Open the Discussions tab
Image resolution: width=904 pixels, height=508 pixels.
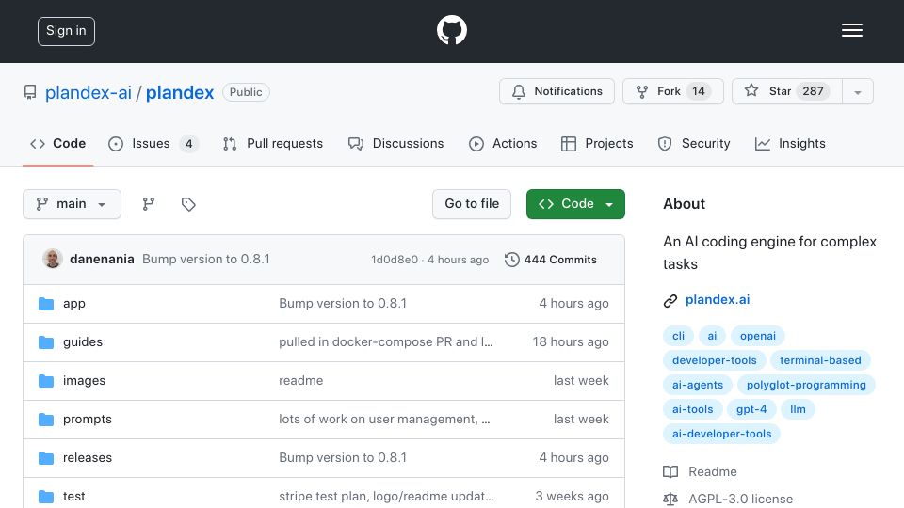396,143
